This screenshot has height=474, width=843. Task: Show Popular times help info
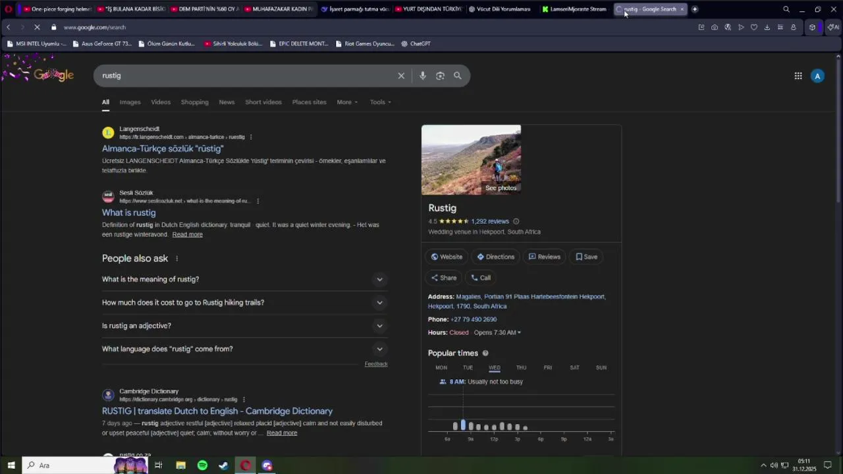click(485, 354)
